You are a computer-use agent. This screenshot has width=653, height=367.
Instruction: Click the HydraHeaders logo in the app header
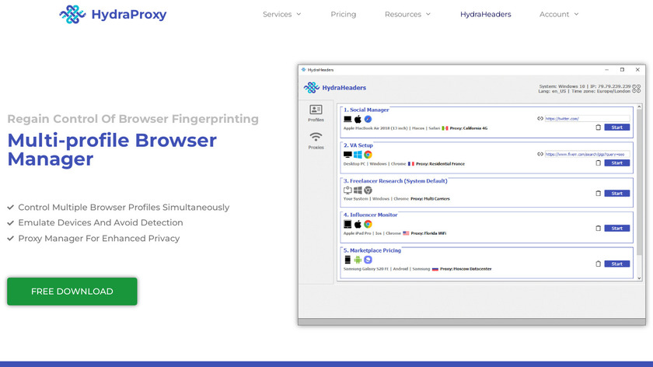335,88
